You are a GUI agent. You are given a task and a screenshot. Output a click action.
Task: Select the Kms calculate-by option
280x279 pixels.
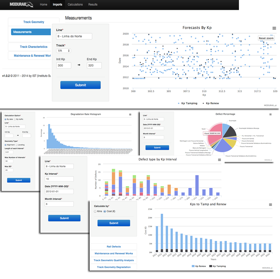click(x=95, y=211)
